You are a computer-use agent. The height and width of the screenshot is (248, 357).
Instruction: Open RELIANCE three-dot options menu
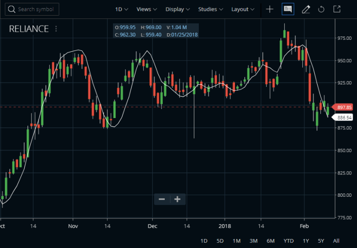point(56,29)
